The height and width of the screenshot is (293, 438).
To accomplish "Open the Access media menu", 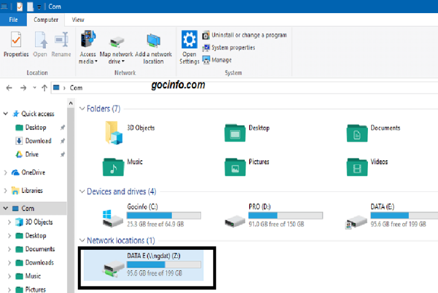I will click(88, 48).
